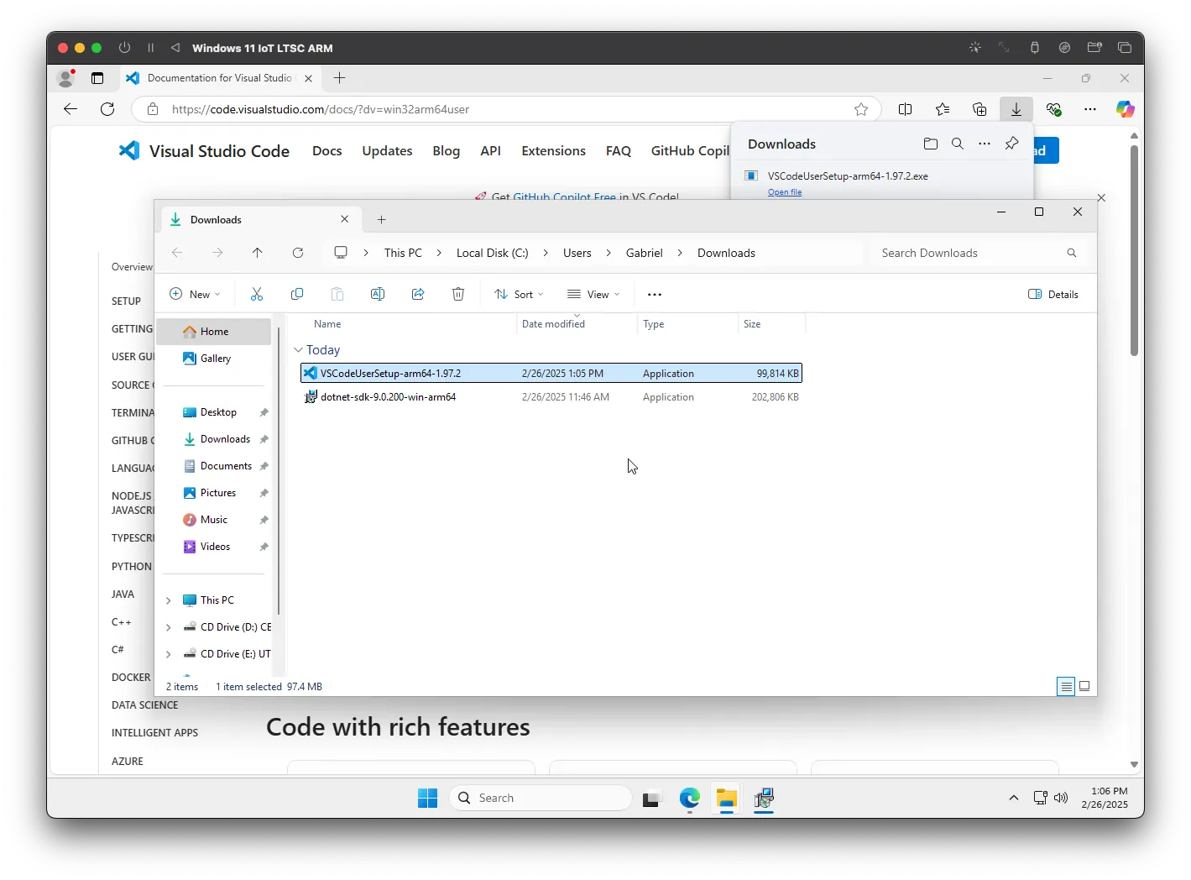1191x880 pixels.
Task: Toggle the Details pane button
Action: tap(1053, 294)
